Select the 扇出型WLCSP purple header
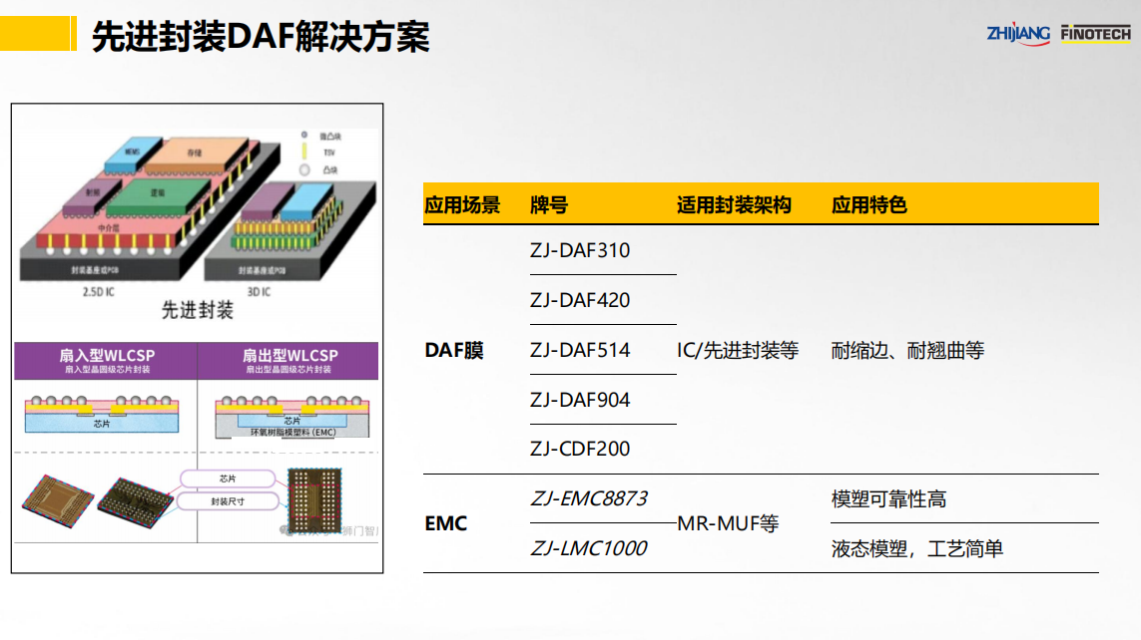The width and height of the screenshot is (1141, 640). pyautogui.click(x=289, y=360)
